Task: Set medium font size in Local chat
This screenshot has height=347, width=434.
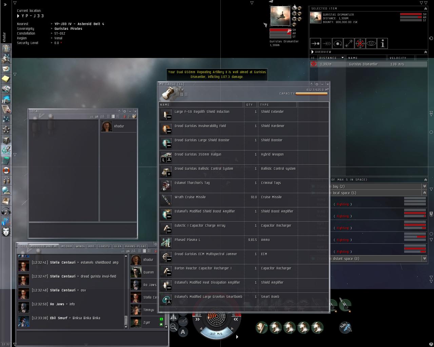Action: tap(97, 117)
